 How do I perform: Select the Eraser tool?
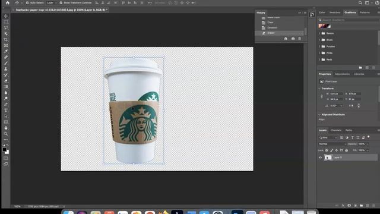6,81
